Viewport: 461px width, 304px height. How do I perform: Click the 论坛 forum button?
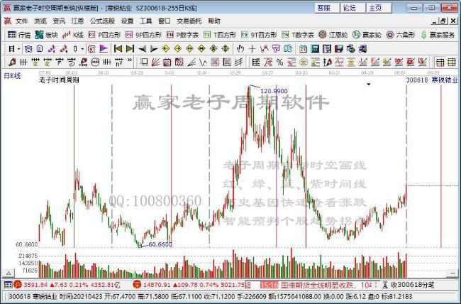coord(352,8)
